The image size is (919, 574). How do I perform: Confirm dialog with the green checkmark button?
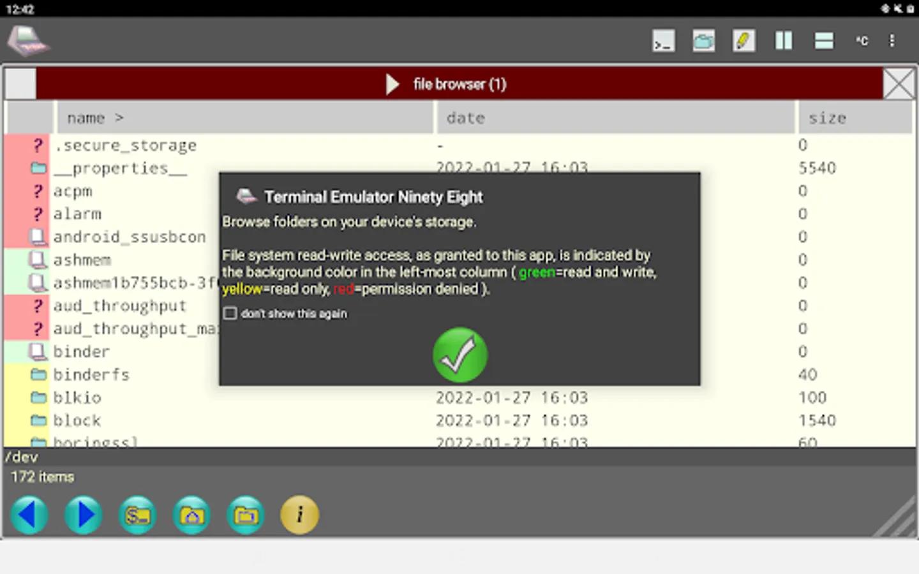pos(460,355)
